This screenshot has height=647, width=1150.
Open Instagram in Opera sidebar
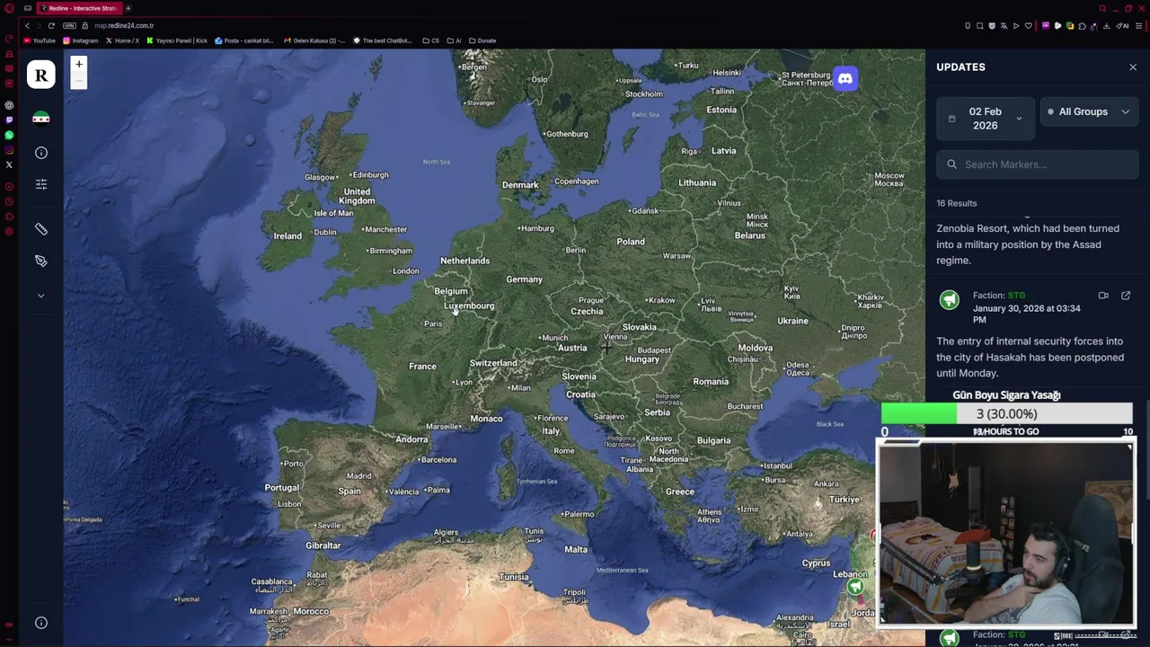(x=9, y=150)
